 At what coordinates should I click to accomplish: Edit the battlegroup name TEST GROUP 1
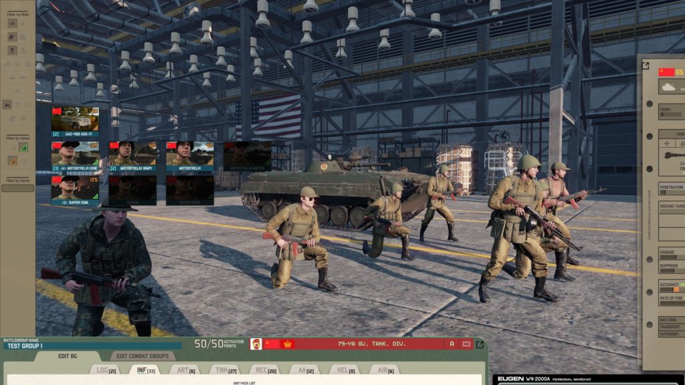coord(92,346)
